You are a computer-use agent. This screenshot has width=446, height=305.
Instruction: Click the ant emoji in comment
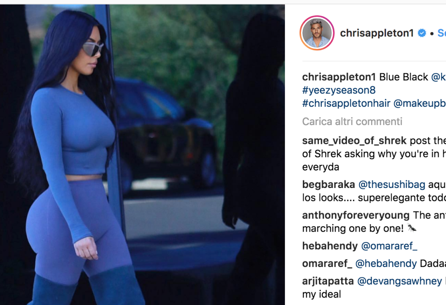[x=412, y=228]
